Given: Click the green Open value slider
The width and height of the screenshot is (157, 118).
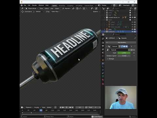Looking at the screenshot, I should coord(124,53).
